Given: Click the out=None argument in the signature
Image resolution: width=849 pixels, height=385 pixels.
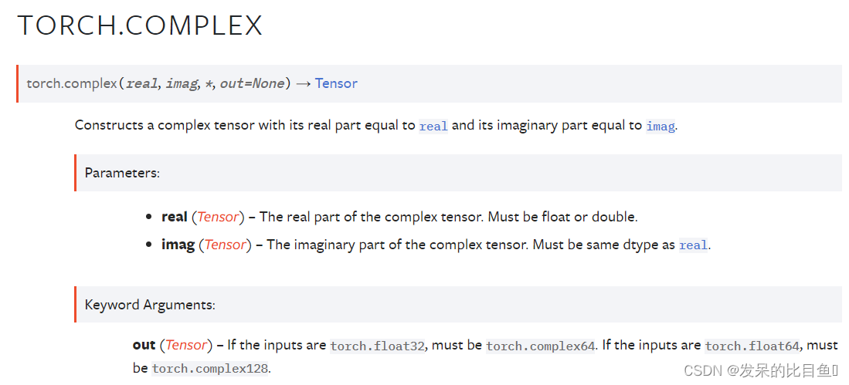Looking at the screenshot, I should click(x=253, y=84).
